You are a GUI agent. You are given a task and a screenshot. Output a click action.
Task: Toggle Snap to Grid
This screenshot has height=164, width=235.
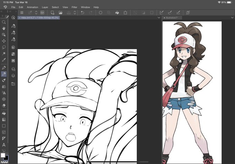click(x=178, y=13)
